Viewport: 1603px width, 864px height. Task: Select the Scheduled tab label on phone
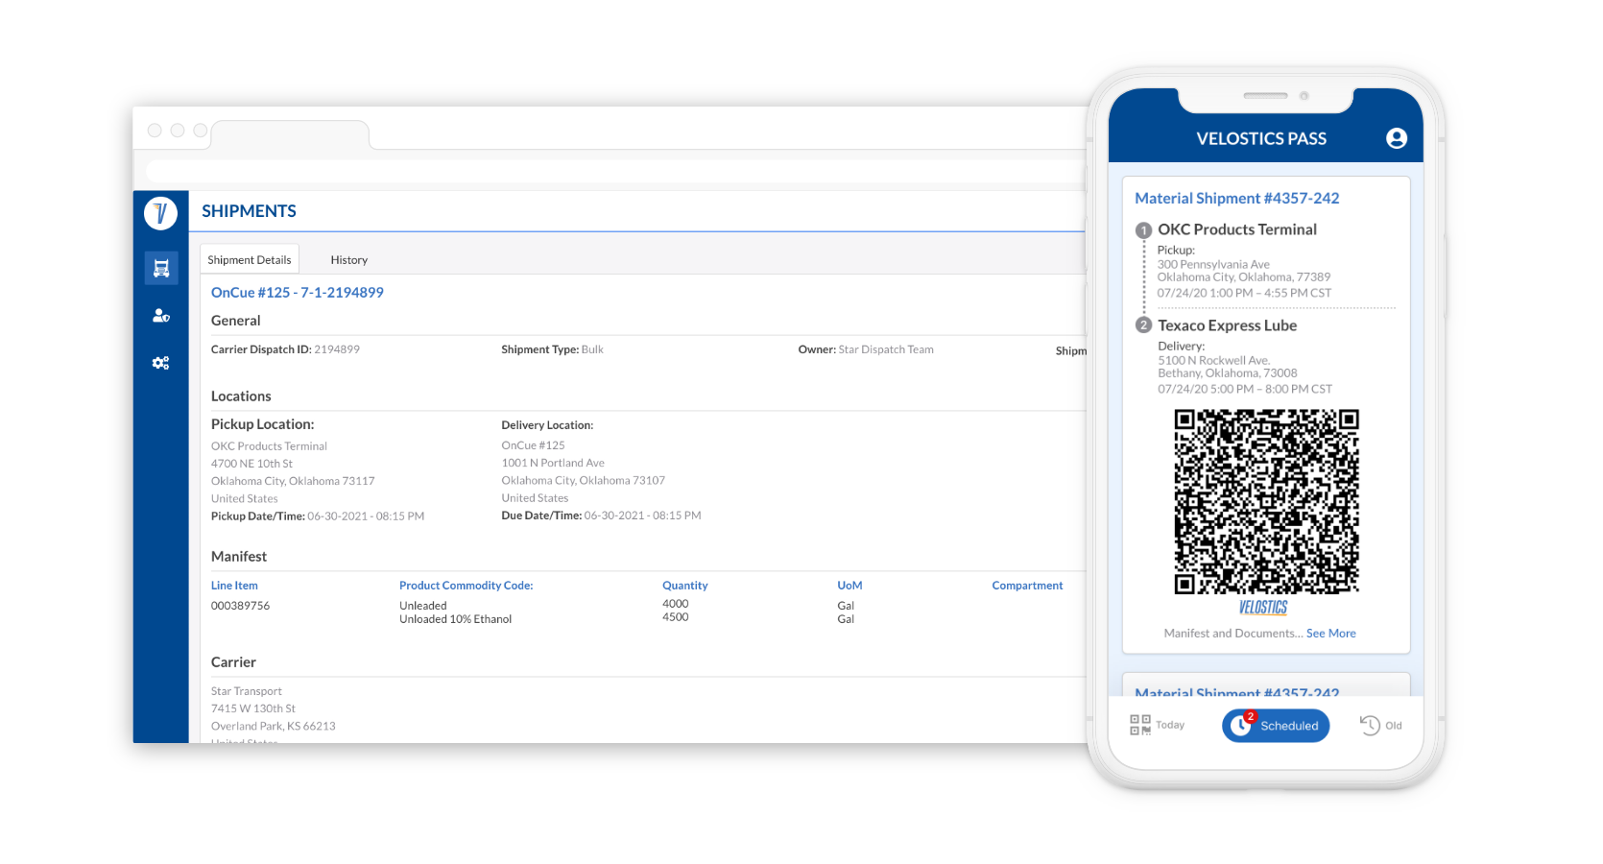[1289, 726]
